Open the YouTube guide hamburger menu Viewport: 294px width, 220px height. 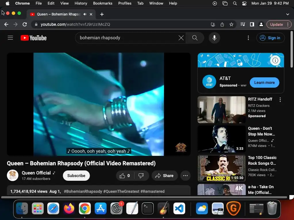(x=10, y=38)
